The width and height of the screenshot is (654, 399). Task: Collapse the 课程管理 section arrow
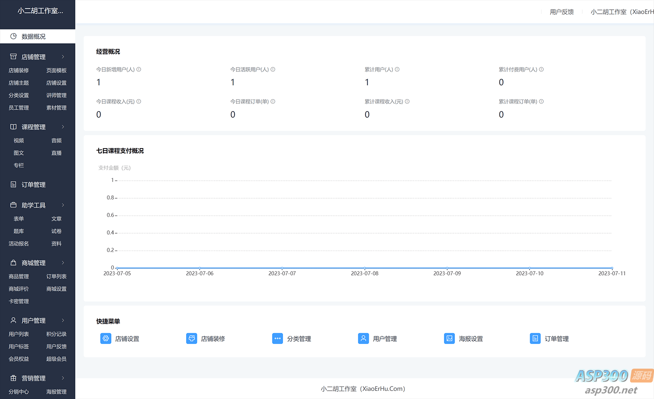click(x=63, y=127)
